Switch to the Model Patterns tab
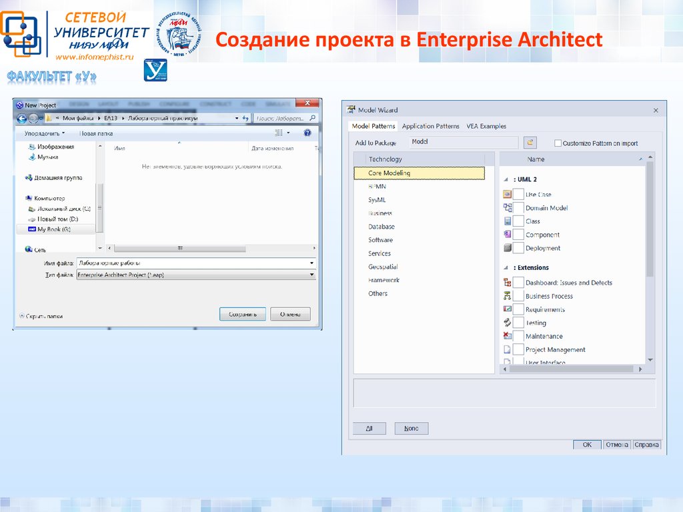 [x=374, y=126]
